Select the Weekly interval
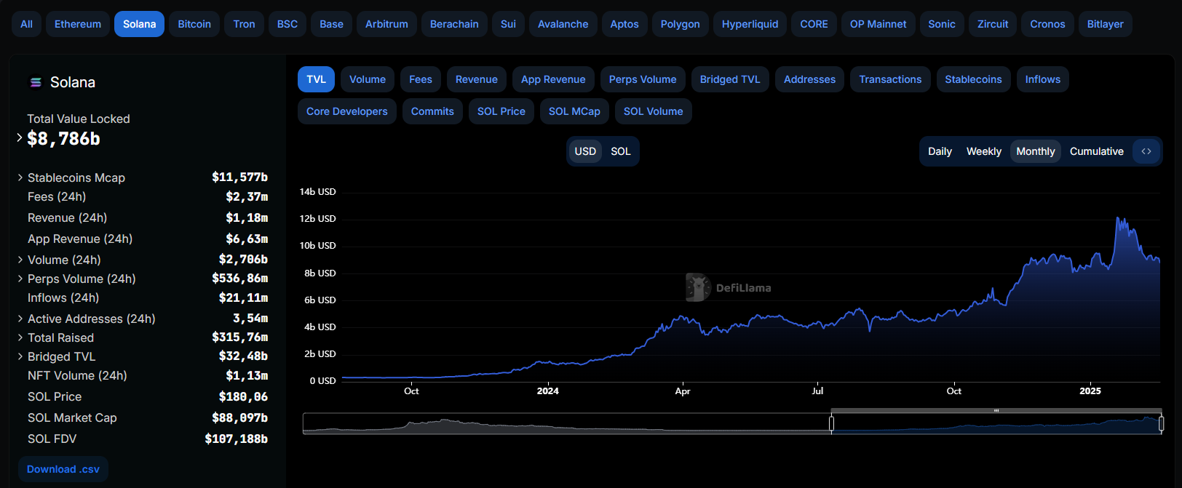This screenshot has height=488, width=1182. (x=984, y=151)
